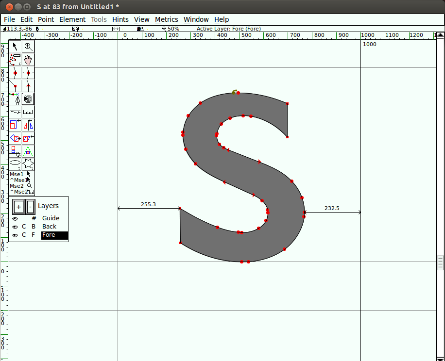445x361 pixels.
Task: Click the vertical scrollbar thumb at right
Action: [x=440, y=263]
